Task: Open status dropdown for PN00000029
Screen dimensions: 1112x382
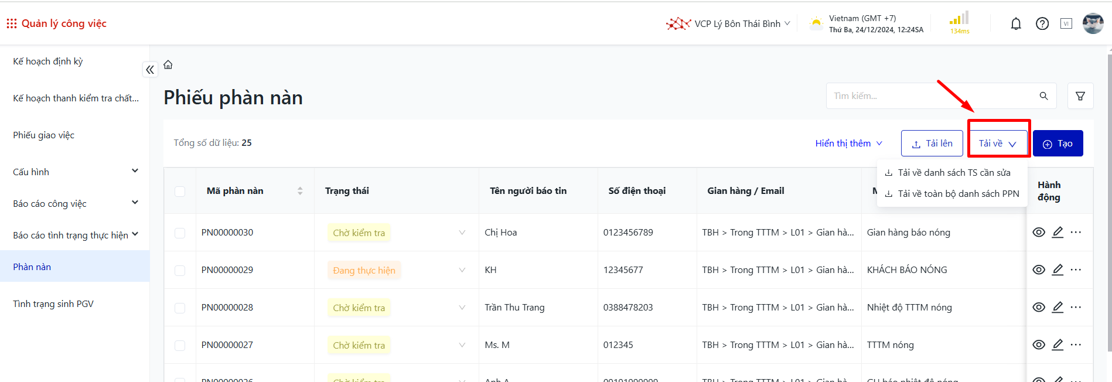Action: (462, 270)
